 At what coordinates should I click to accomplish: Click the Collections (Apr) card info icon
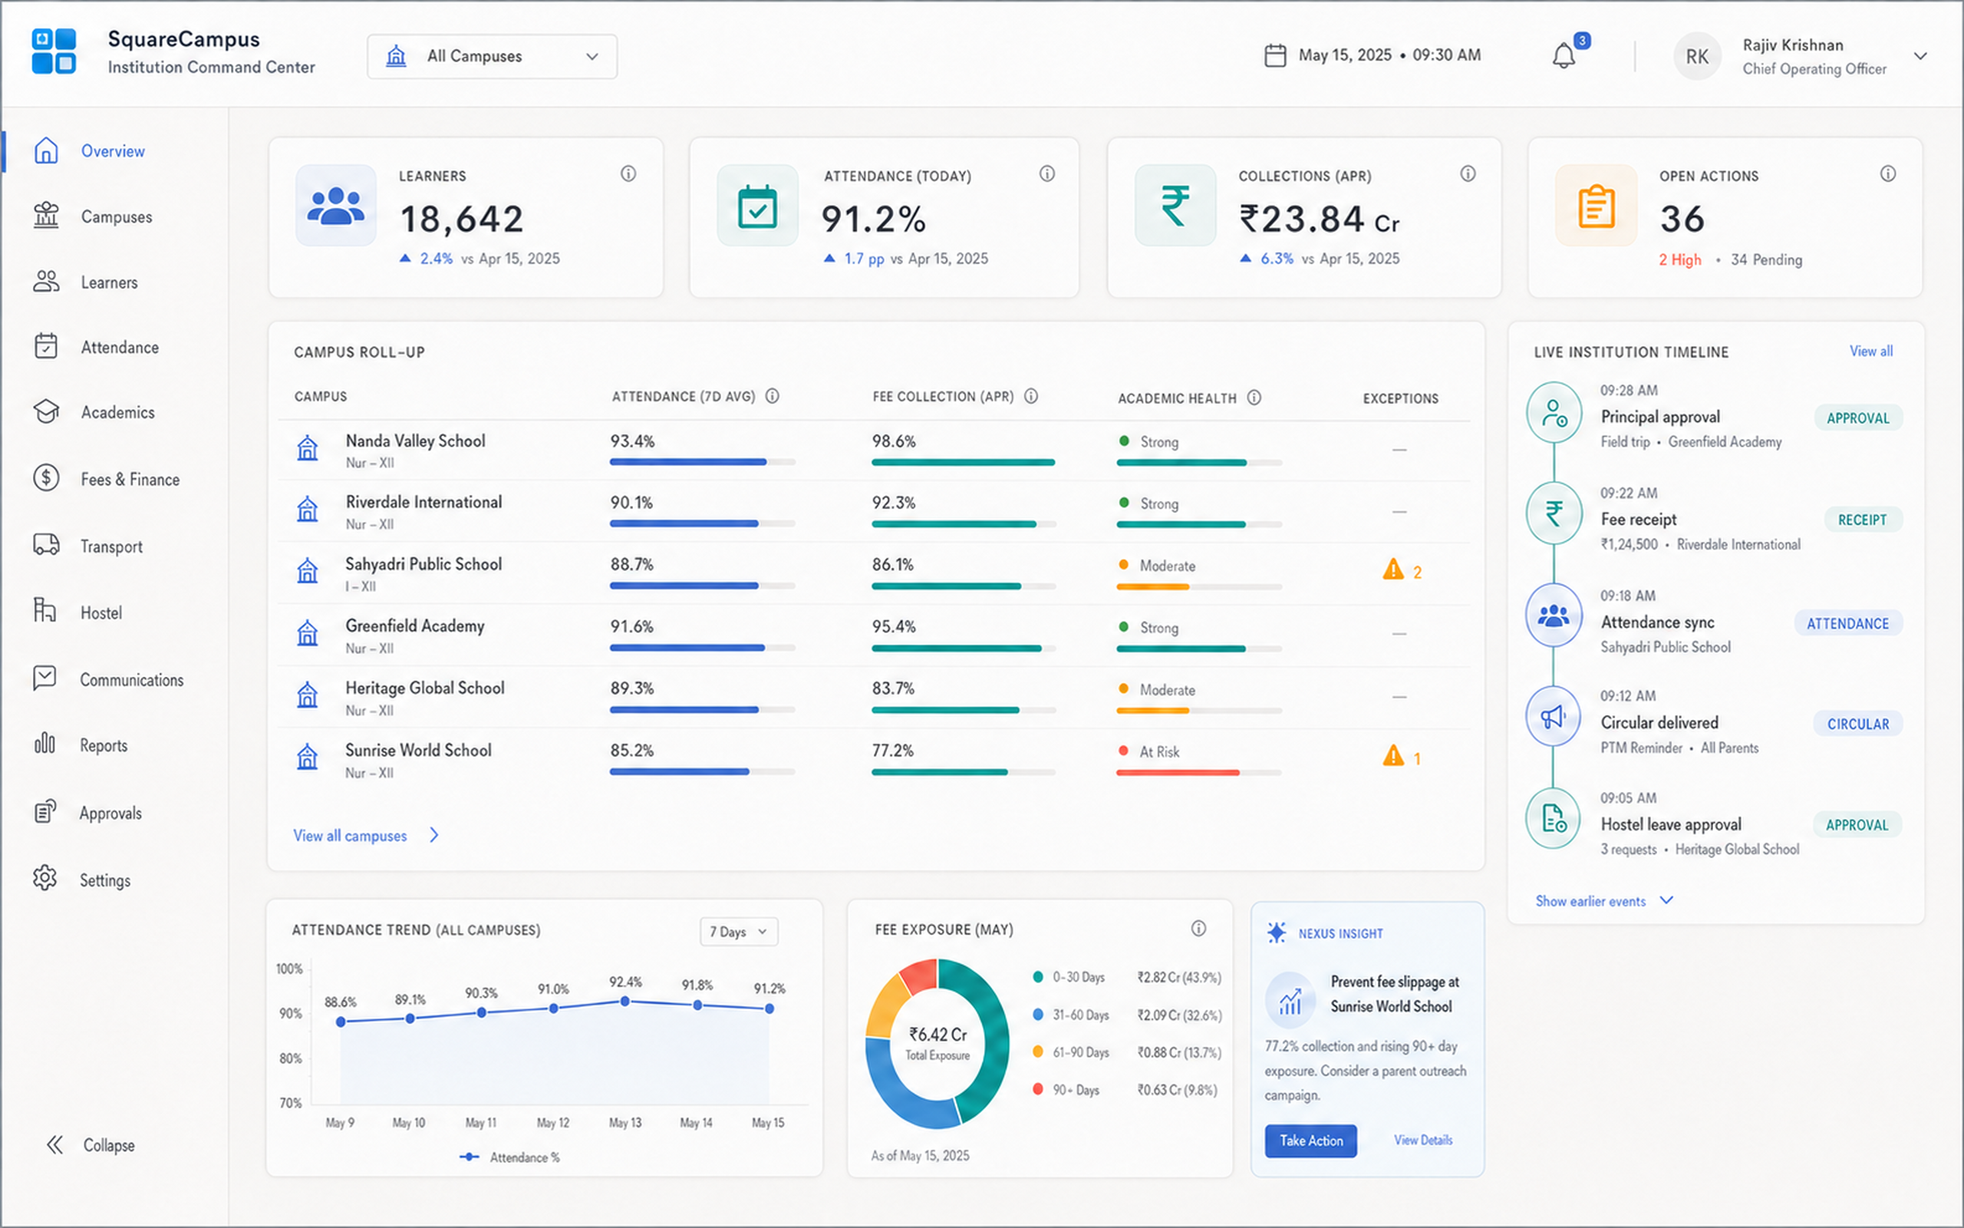click(x=1468, y=173)
